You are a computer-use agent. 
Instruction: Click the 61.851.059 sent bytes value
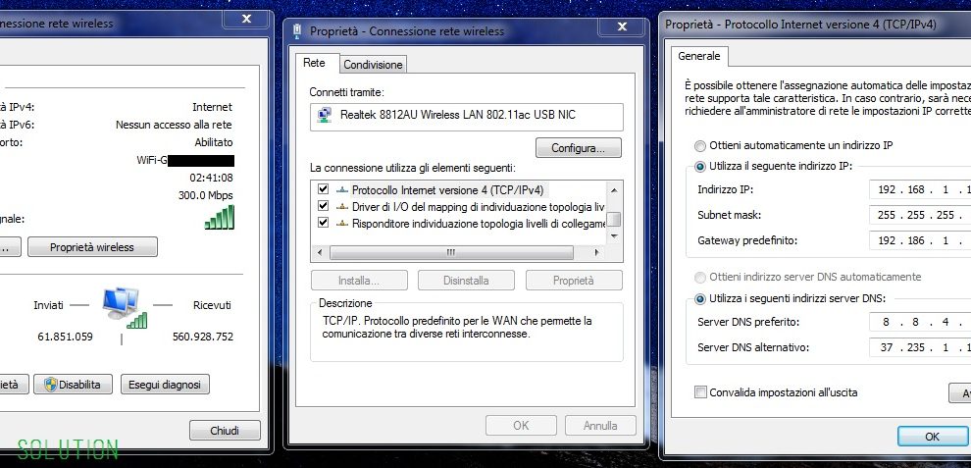(x=65, y=337)
